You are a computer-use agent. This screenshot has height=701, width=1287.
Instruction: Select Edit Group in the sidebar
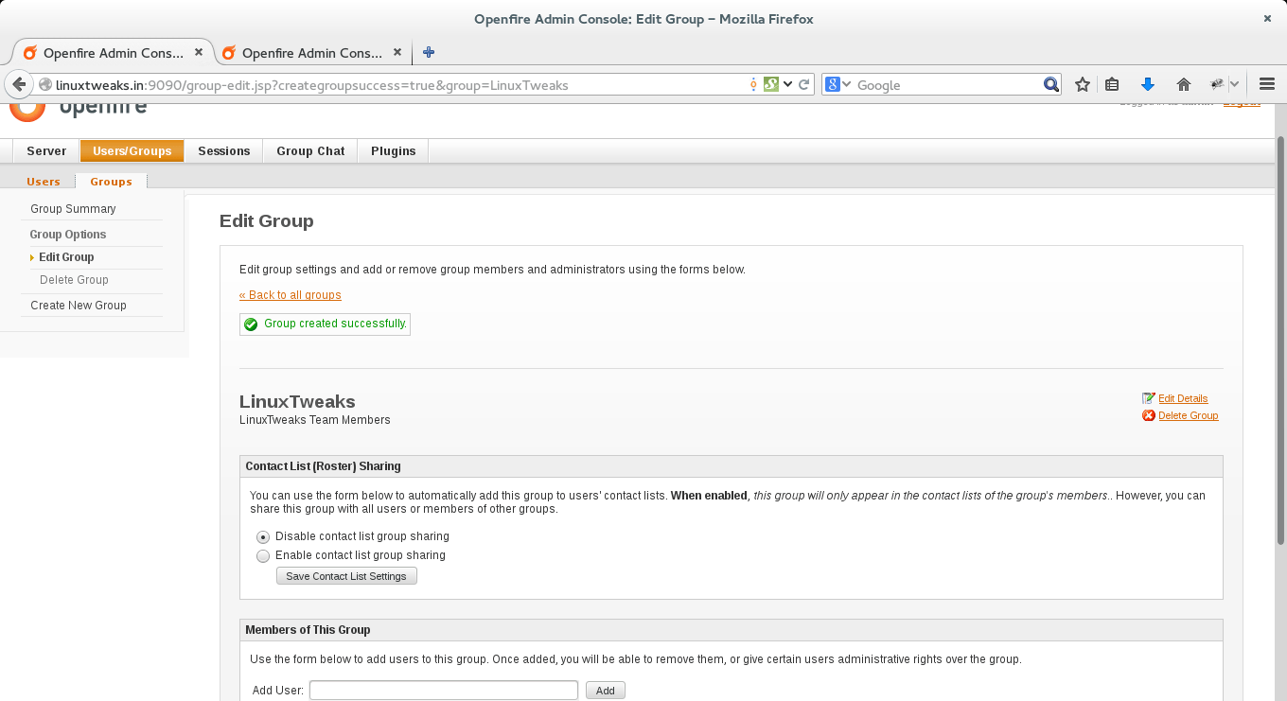point(66,257)
